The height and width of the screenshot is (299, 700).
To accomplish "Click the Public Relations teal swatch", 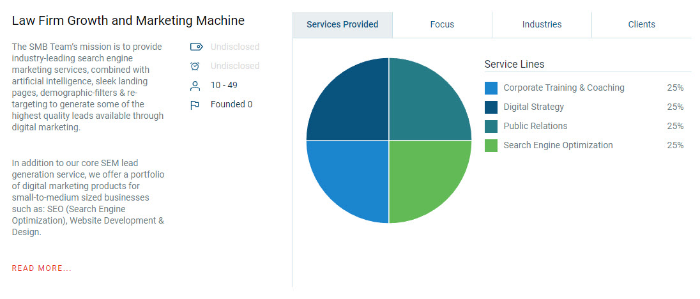I will tap(491, 126).
